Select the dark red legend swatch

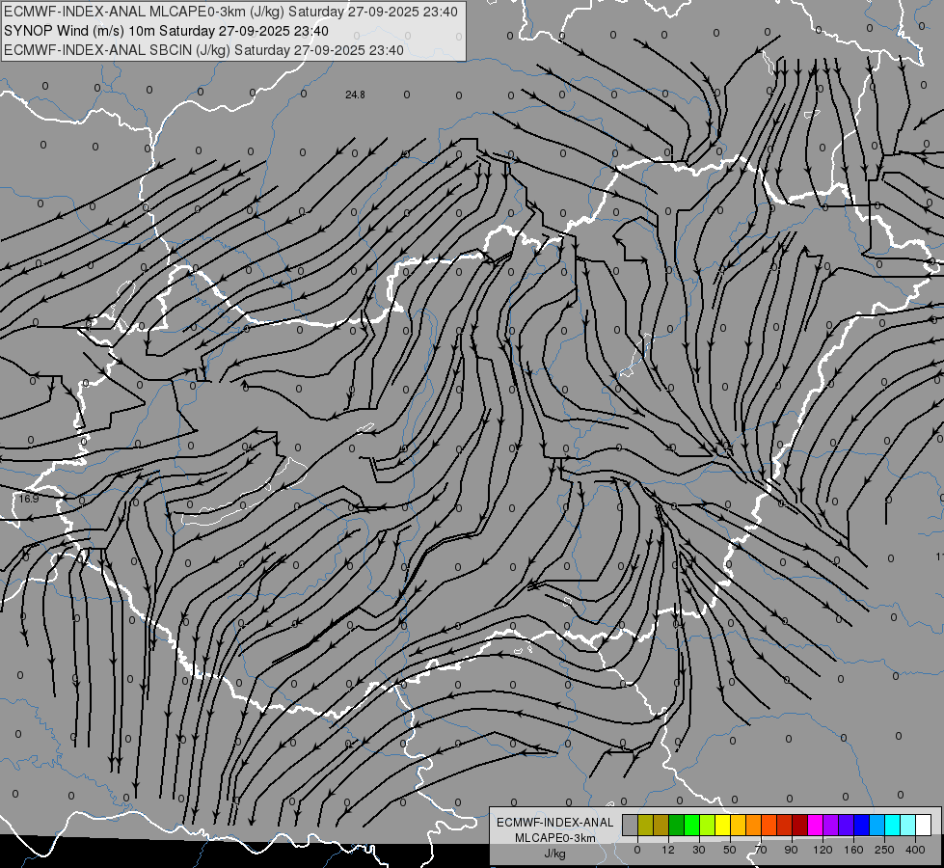click(x=800, y=825)
